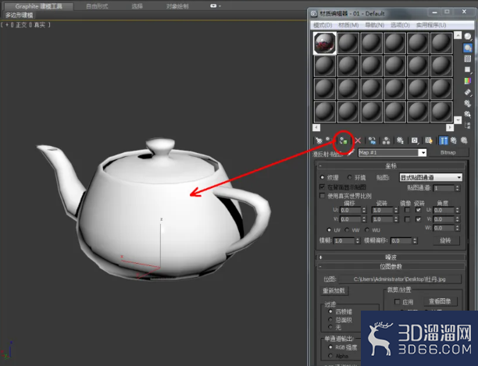Click the bitmap file path button
This screenshot has width=478, height=366.
[400, 279]
